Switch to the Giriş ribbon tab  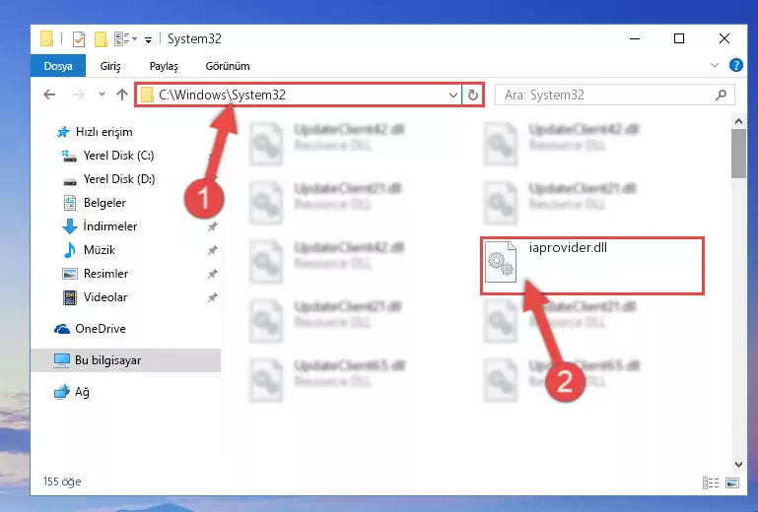click(x=110, y=66)
